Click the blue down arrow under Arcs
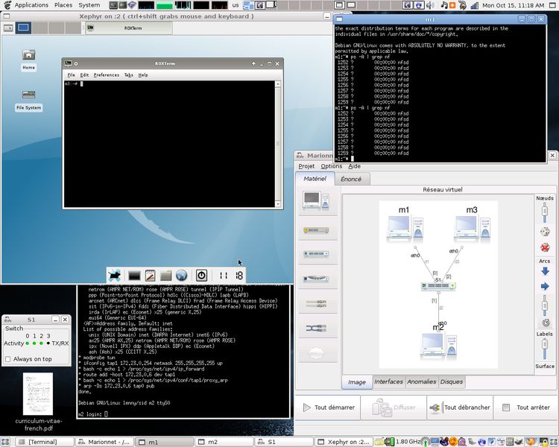The width and height of the screenshot is (559, 447). click(x=545, y=271)
